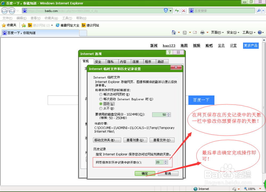Viewport: 266px width, 192px height.
Task: Click the RSS feeds icon
Action: 185,32
